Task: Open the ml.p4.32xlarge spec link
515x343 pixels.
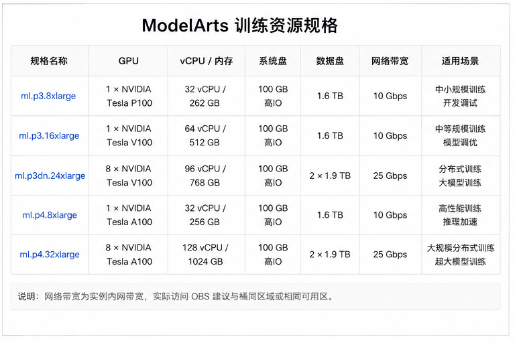Action: [x=50, y=255]
